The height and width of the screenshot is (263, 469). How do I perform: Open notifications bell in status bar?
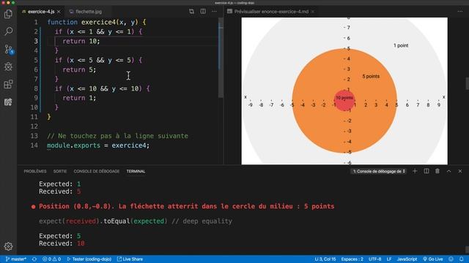(x=461, y=259)
